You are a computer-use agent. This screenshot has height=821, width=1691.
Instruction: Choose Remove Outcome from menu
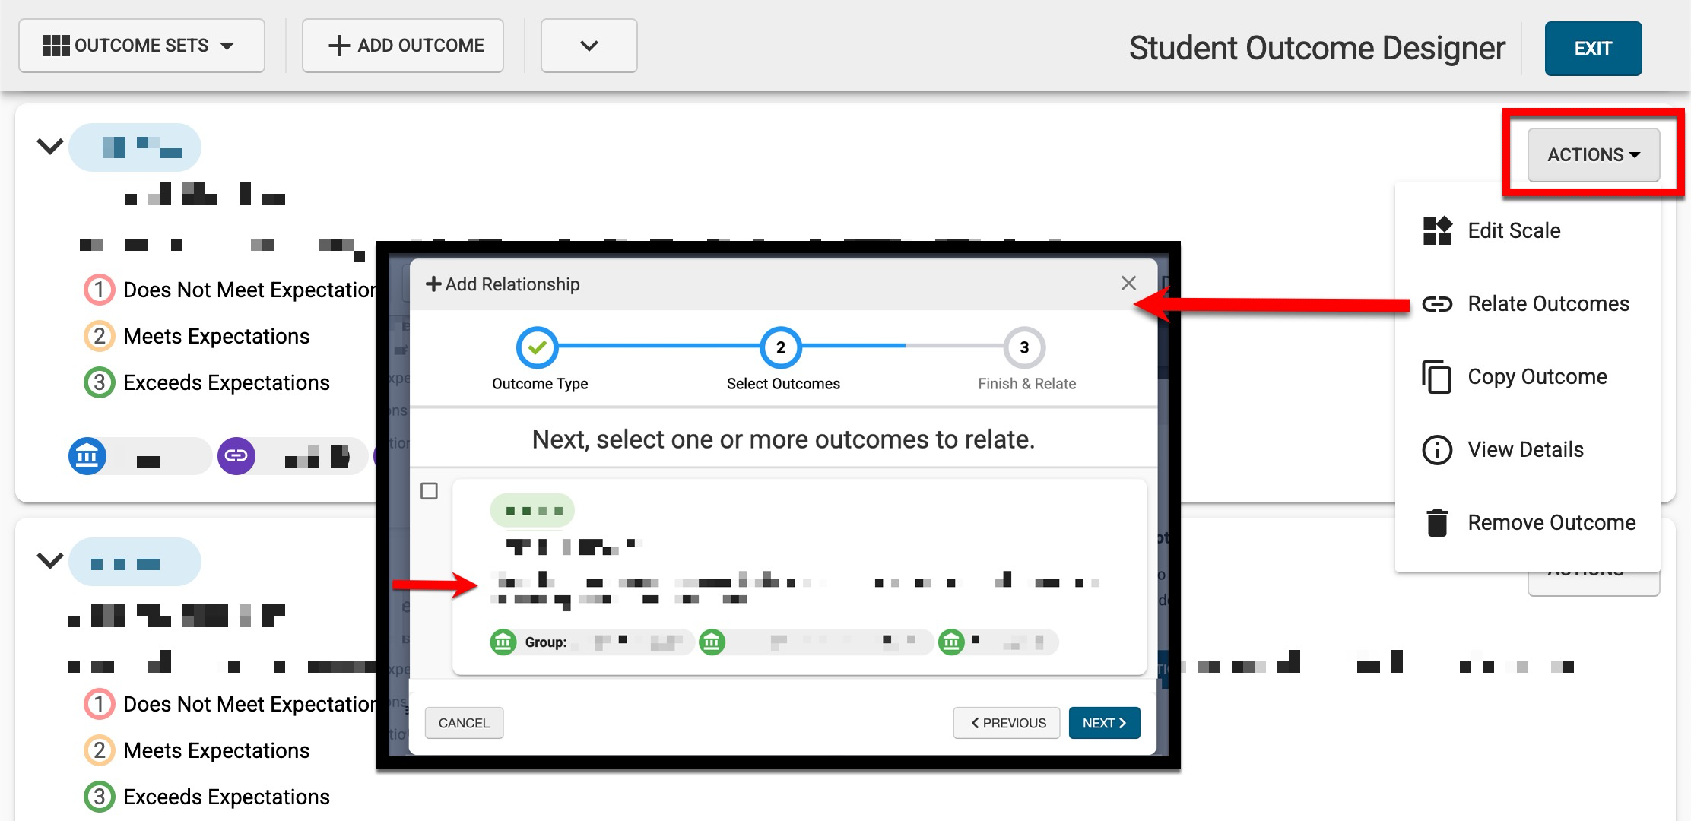point(1551,523)
